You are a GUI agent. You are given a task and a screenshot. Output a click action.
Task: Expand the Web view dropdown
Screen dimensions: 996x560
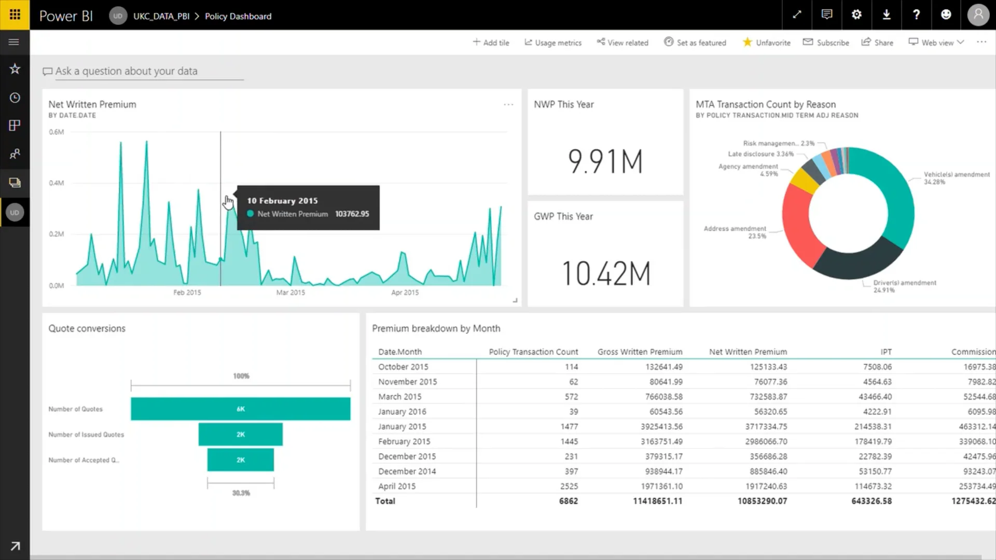tap(936, 43)
